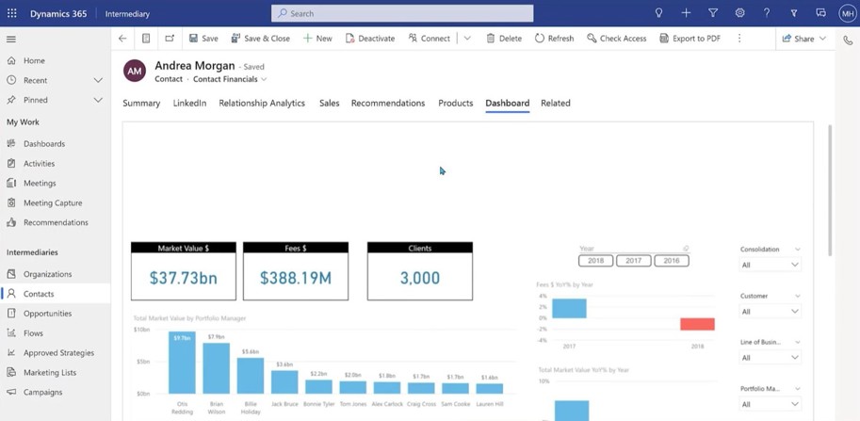Switch to the Products tab

coord(455,103)
